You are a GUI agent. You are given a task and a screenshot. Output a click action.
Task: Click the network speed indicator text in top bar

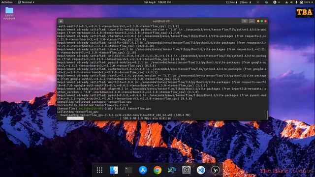[238, 2]
